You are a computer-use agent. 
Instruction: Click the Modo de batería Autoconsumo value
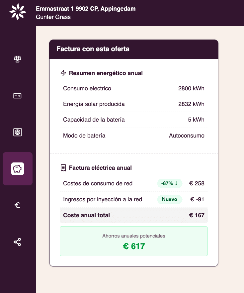(187, 136)
